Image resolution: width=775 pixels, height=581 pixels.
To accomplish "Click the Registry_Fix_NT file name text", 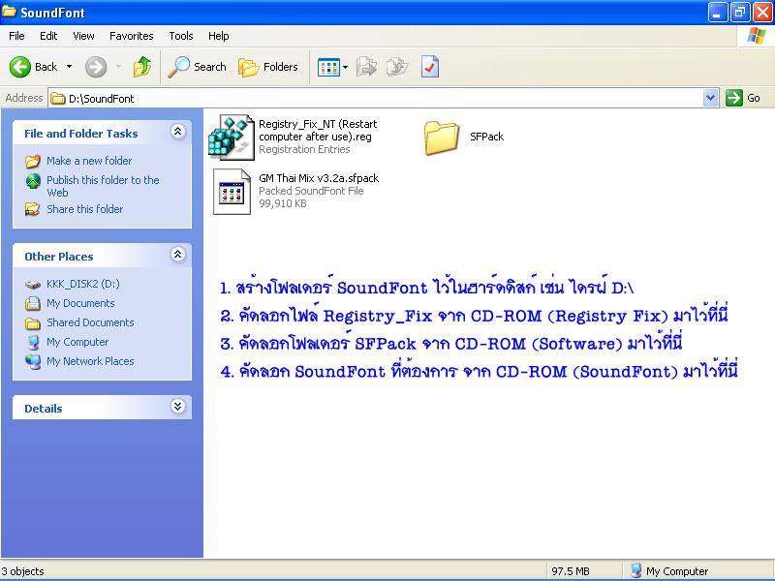I will 318,131.
